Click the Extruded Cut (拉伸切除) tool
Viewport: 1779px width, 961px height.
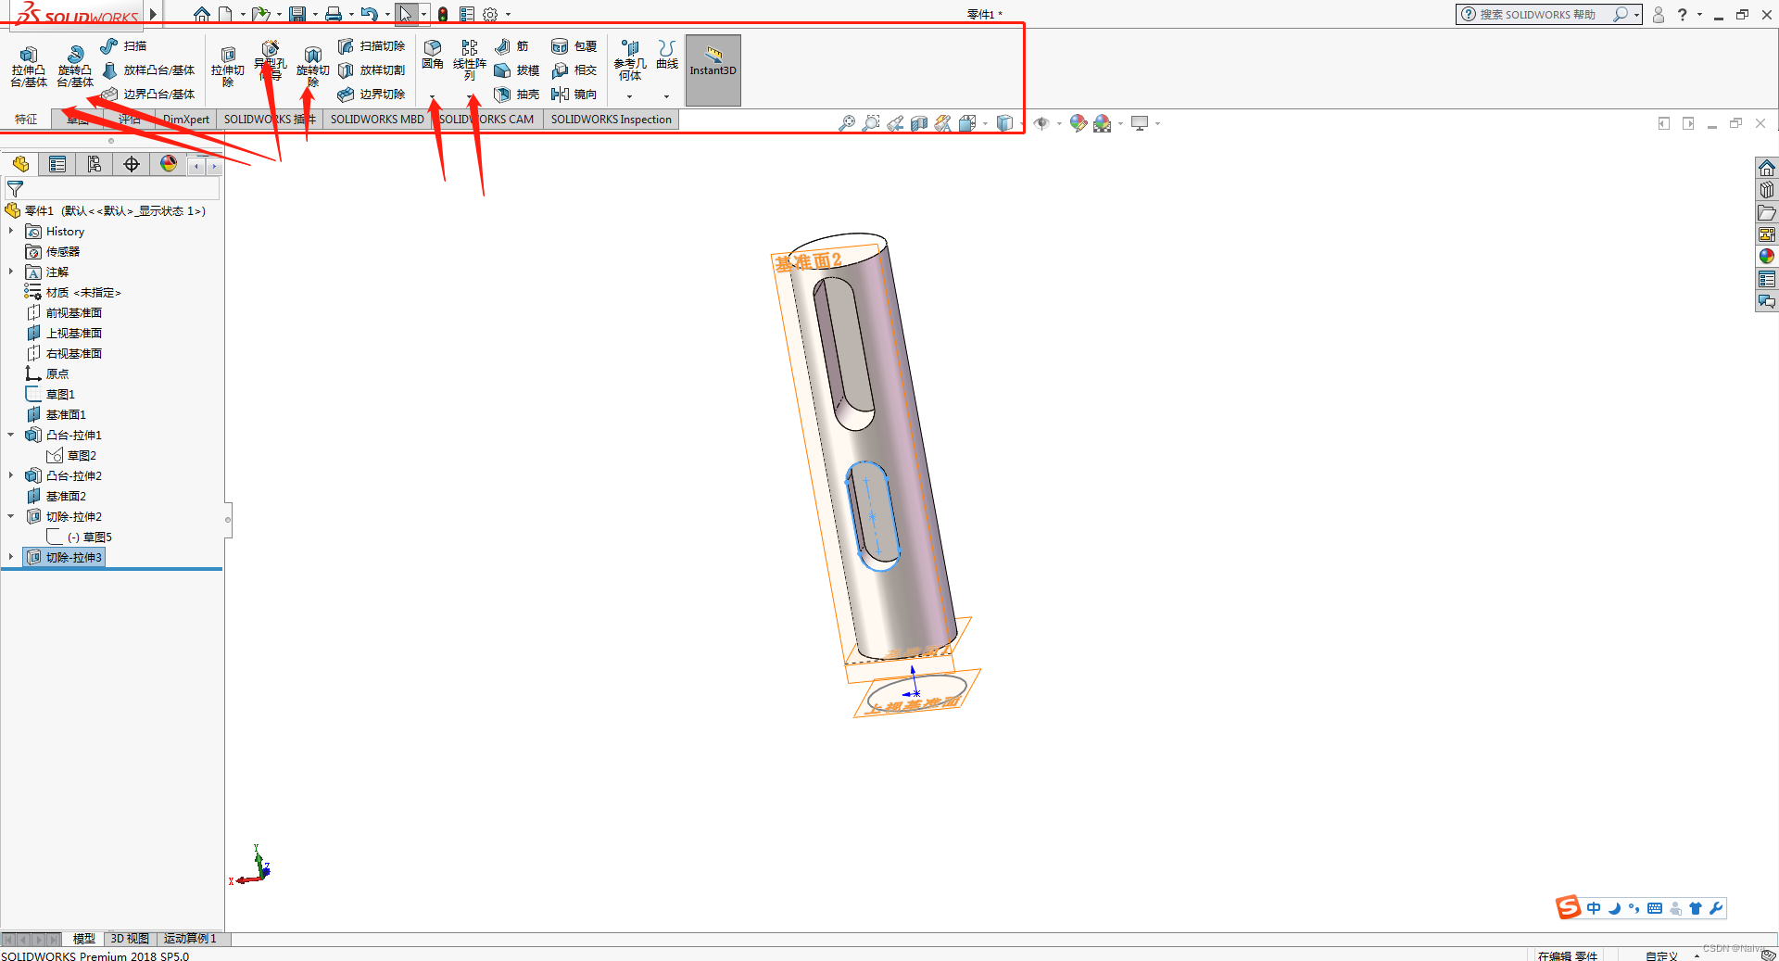227,67
